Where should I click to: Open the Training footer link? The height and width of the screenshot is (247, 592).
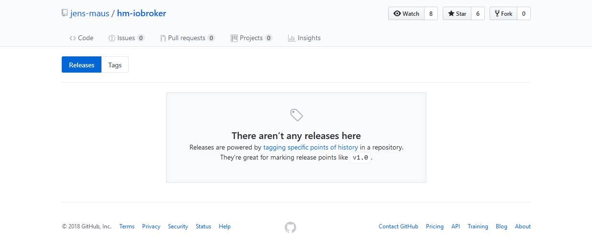pyautogui.click(x=478, y=226)
